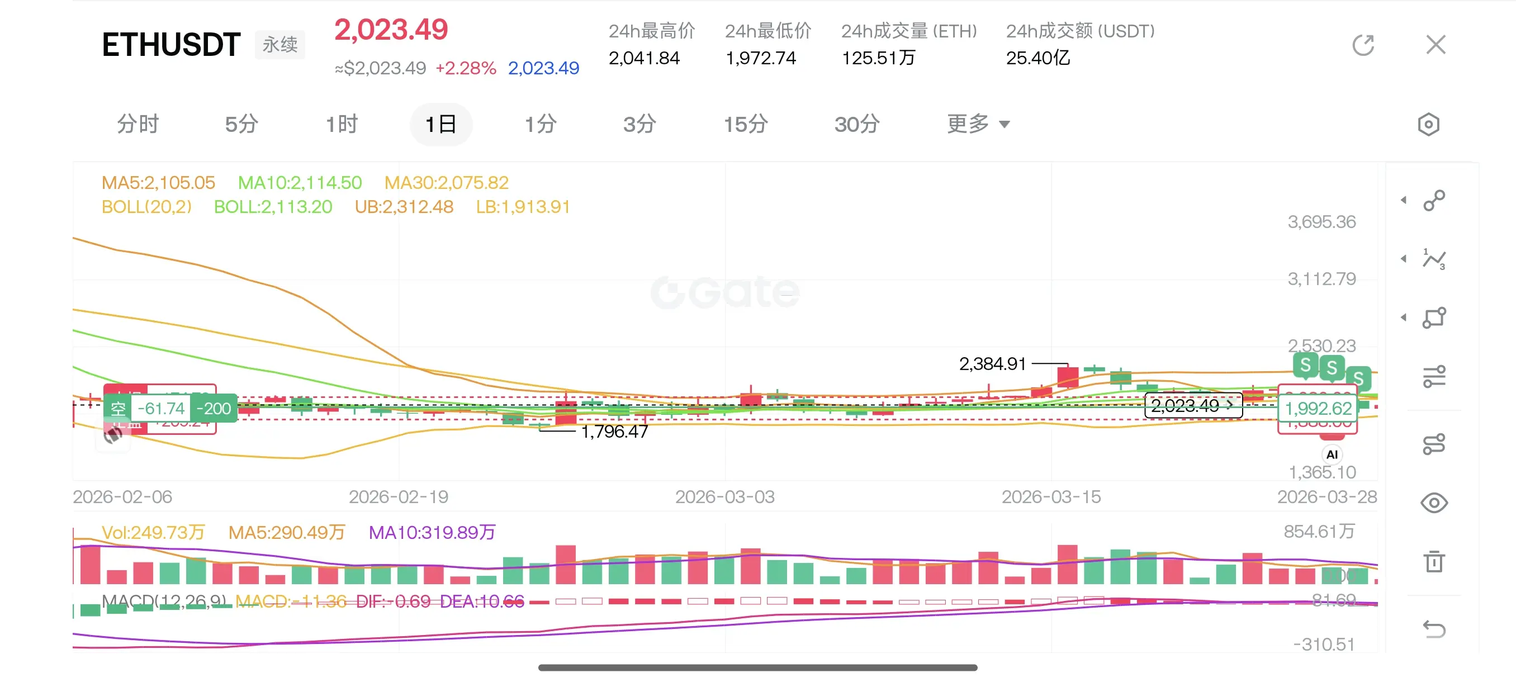Undo last drawing with back arrow

[x=1434, y=629]
